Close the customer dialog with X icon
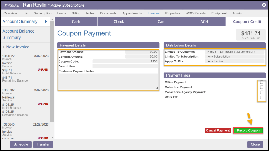This screenshot has width=269, height=151. tap(264, 5)
